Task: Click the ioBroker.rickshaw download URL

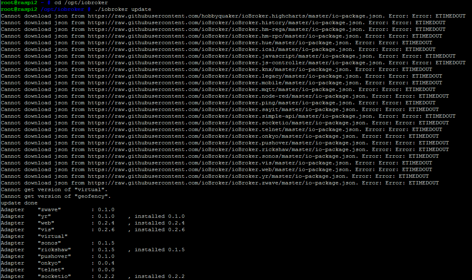Action: click(x=227, y=149)
